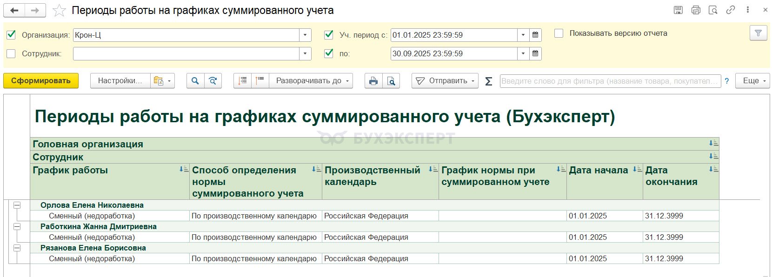
Task: Click the Find next icon in the toolbar
Action: [213, 81]
